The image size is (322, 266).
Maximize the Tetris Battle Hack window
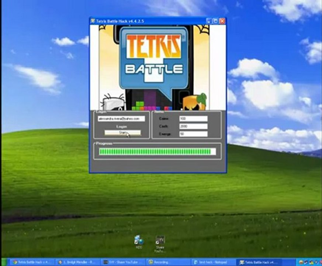(215, 21)
